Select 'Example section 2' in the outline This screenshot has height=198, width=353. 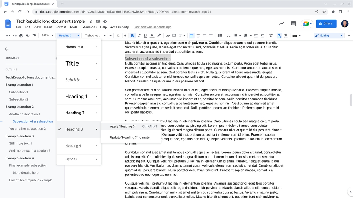(x=19, y=106)
